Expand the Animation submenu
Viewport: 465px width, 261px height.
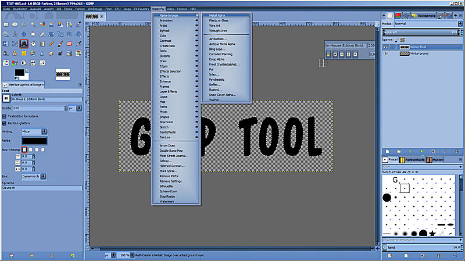176,20
